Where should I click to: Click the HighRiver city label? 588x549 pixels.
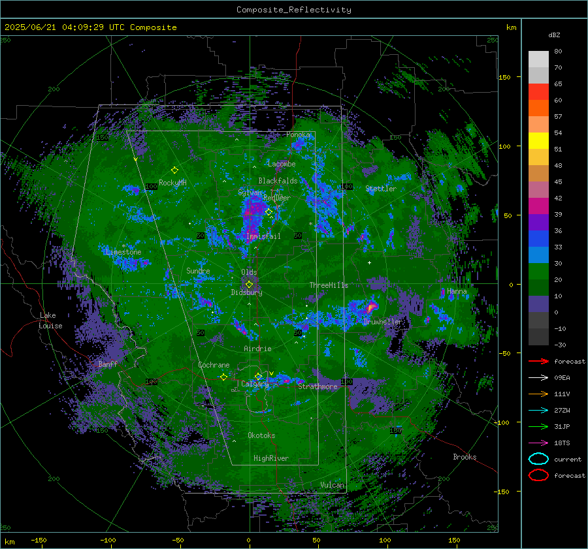click(x=270, y=458)
